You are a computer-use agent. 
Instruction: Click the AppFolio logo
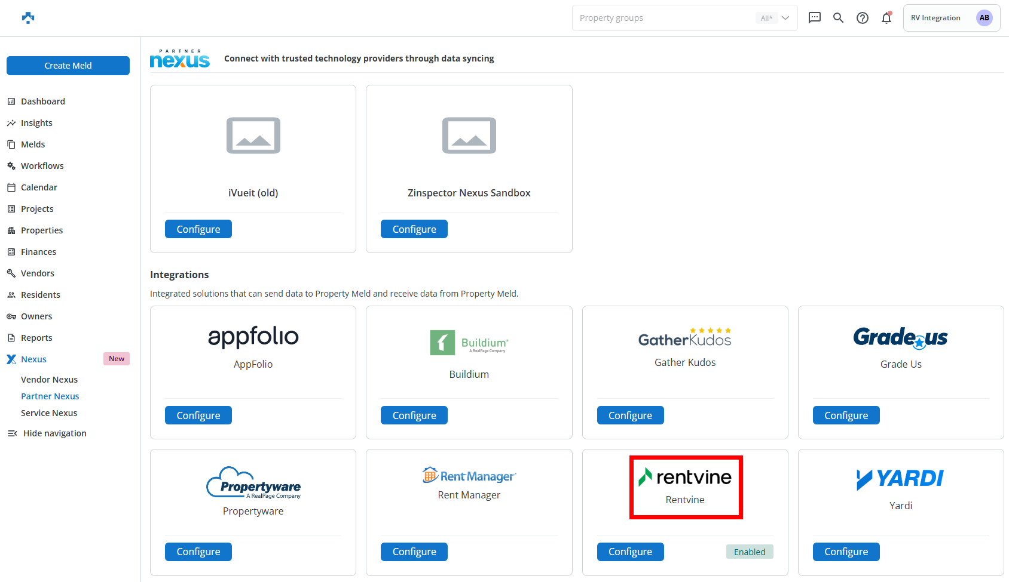pos(253,337)
